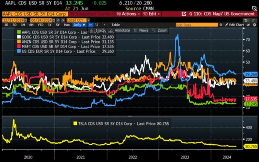Click the blue US CDS legend swatch
Image resolution: width=259 pixels, height=162 pixels.
click(x=19, y=51)
